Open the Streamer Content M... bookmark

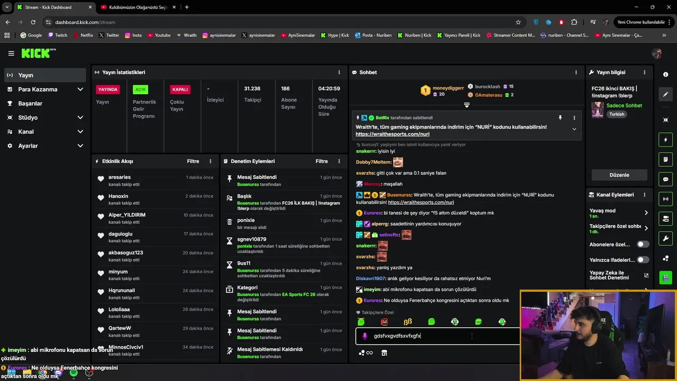(510, 35)
